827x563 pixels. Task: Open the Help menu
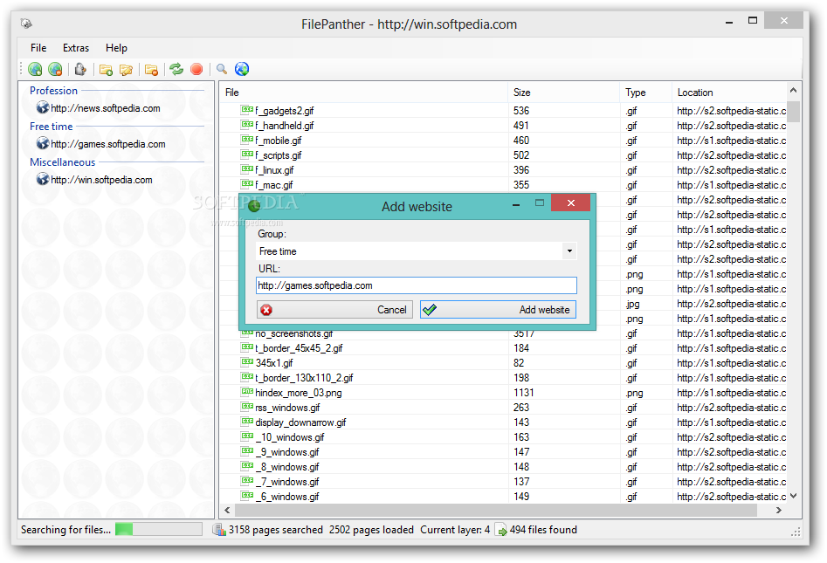[x=116, y=48]
